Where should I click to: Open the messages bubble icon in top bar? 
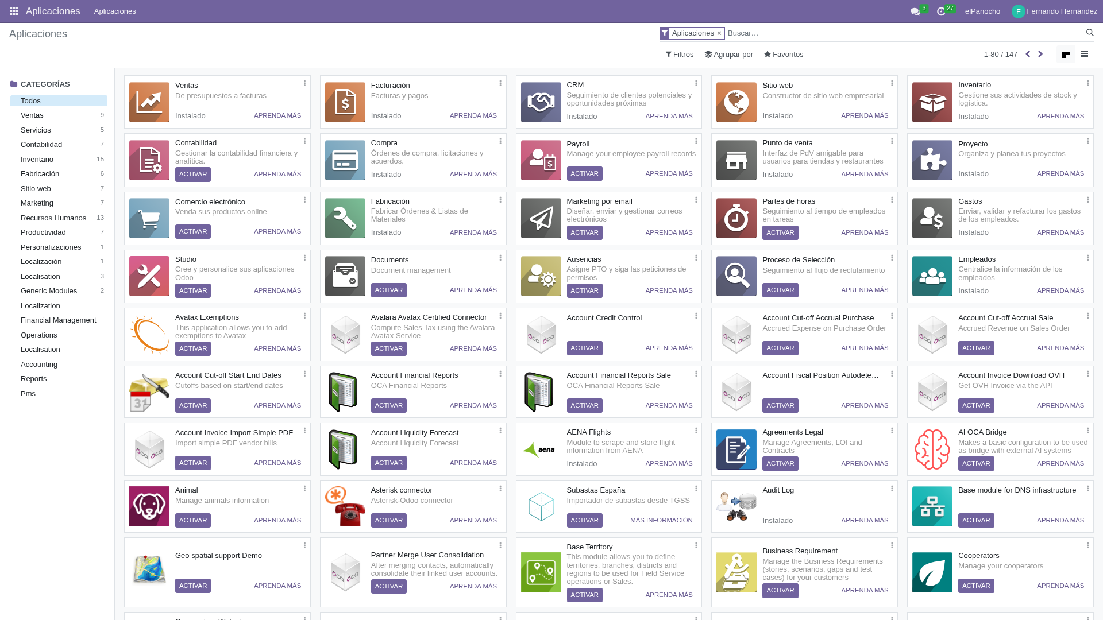[915, 11]
